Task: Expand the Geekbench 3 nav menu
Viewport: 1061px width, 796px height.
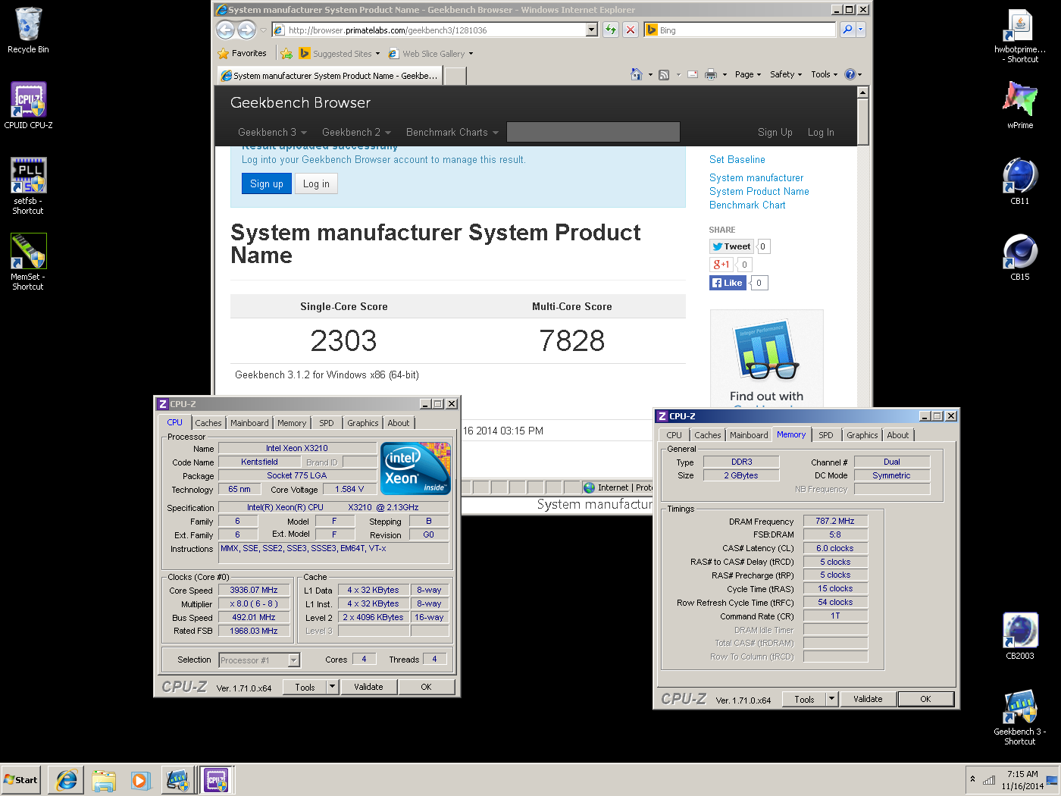Action: [x=272, y=132]
